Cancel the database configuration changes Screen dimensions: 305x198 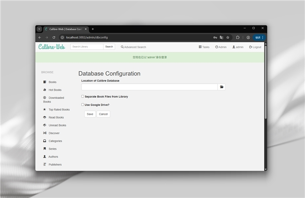coord(103,114)
